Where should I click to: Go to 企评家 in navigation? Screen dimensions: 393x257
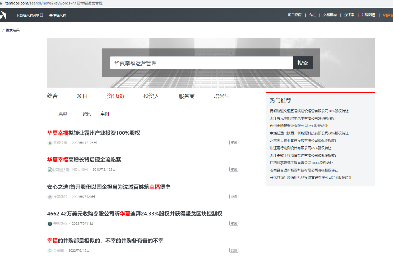tap(349, 15)
